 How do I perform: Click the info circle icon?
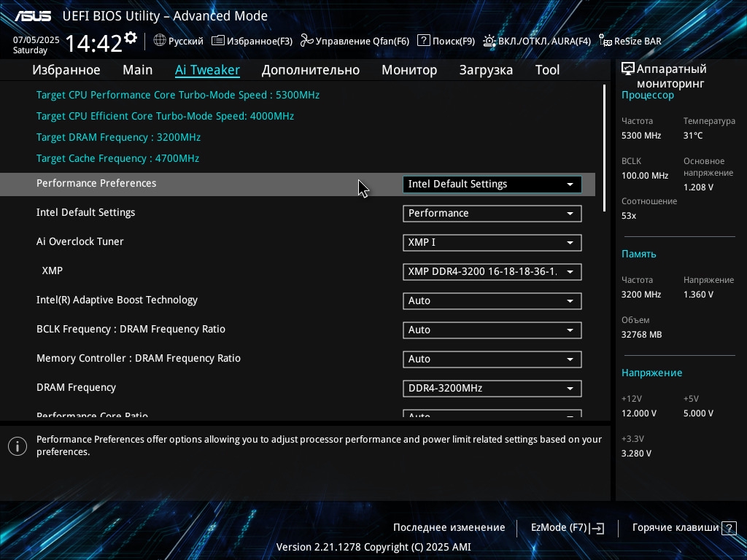[x=18, y=446]
